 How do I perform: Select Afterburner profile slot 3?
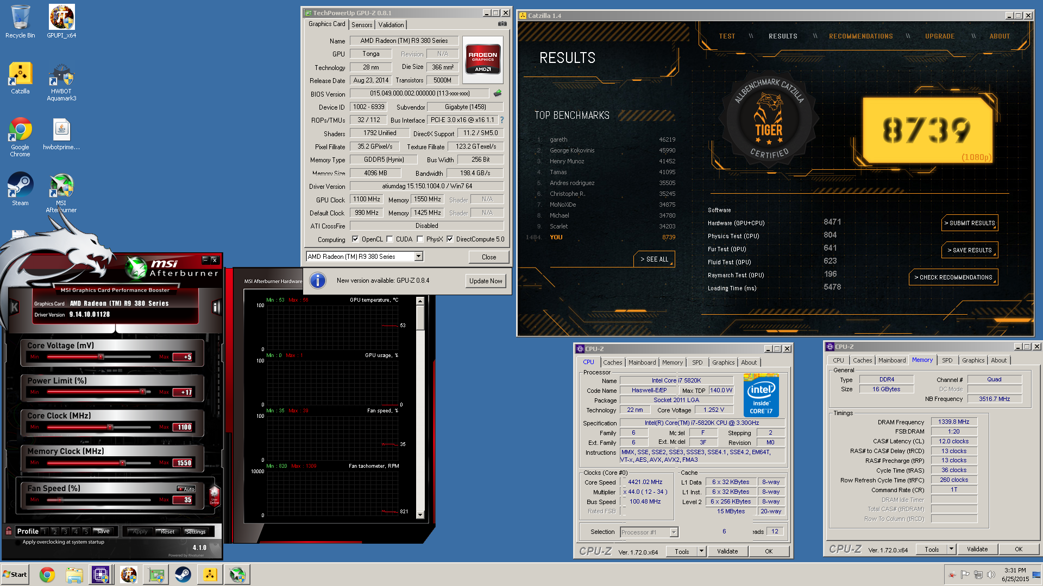coord(65,531)
